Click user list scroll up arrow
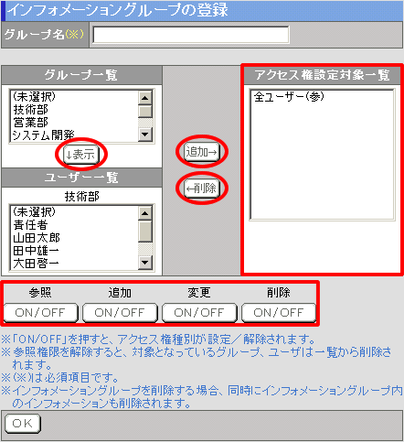Screen dimensions: 404x442 pyautogui.click(x=145, y=213)
